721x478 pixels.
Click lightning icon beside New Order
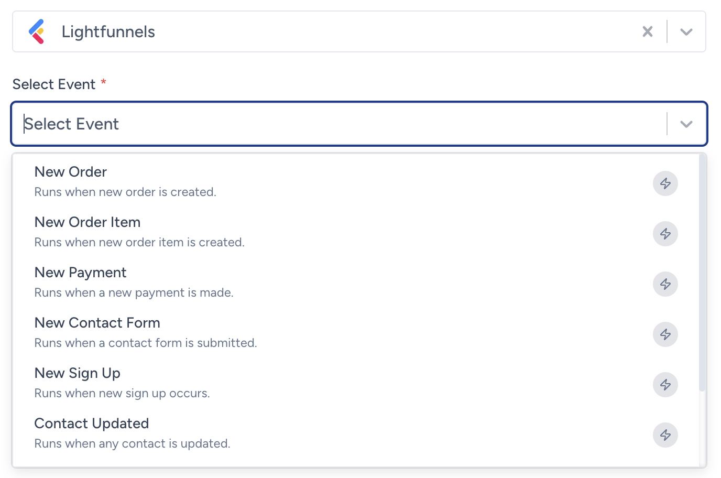click(665, 183)
